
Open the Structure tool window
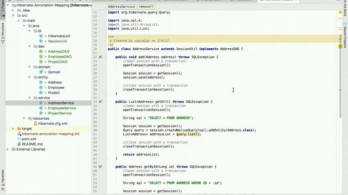click(3, 32)
